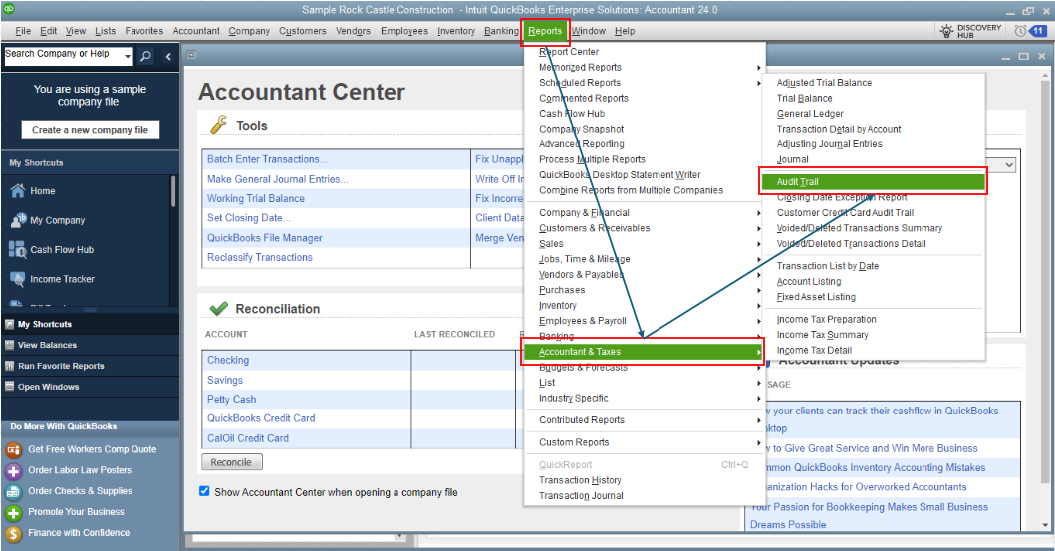Select Journal report entry
This screenshot has width=1055, height=551.
click(793, 160)
